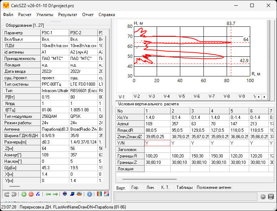The height and width of the screenshot is (211, 277).
Task: Toggle Вкл/Выкл value for РЭС-2
Action: (83, 39)
